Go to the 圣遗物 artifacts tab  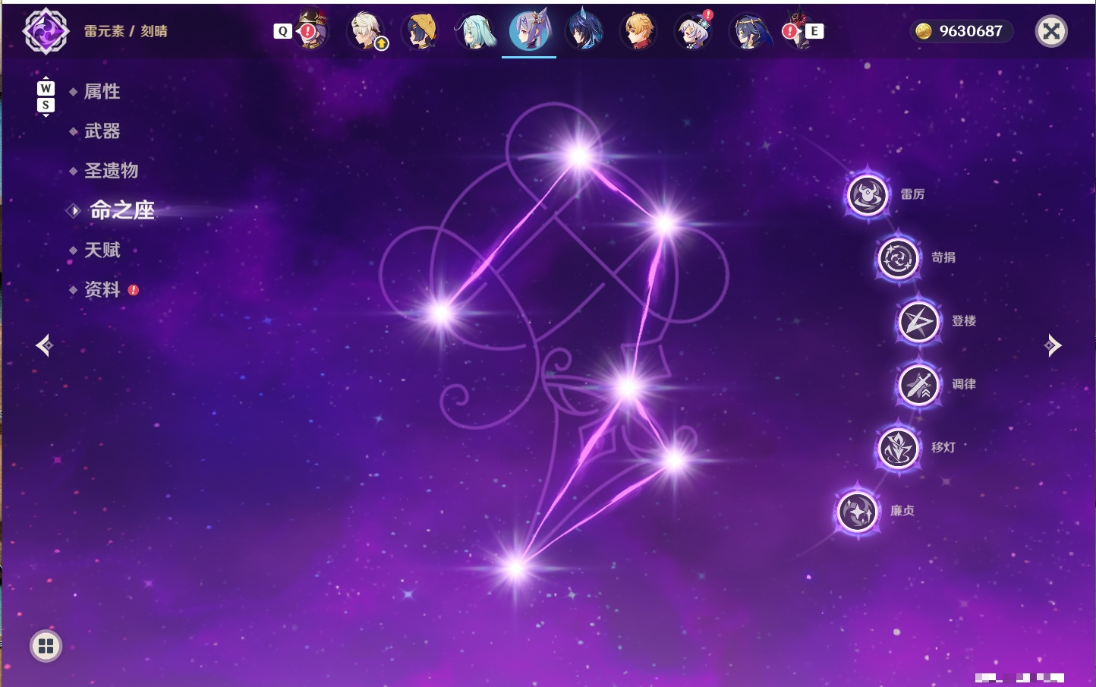111,171
